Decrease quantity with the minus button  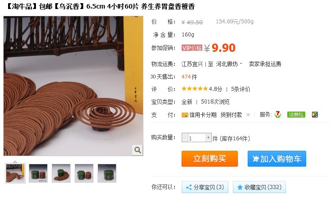[x=185, y=138]
